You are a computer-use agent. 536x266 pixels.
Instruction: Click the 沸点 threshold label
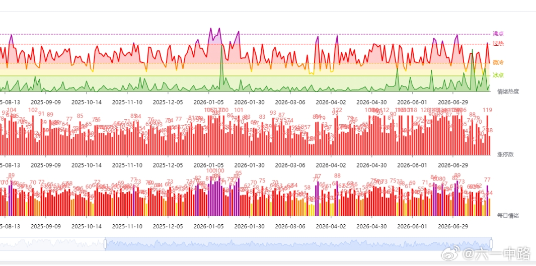tap(498, 34)
